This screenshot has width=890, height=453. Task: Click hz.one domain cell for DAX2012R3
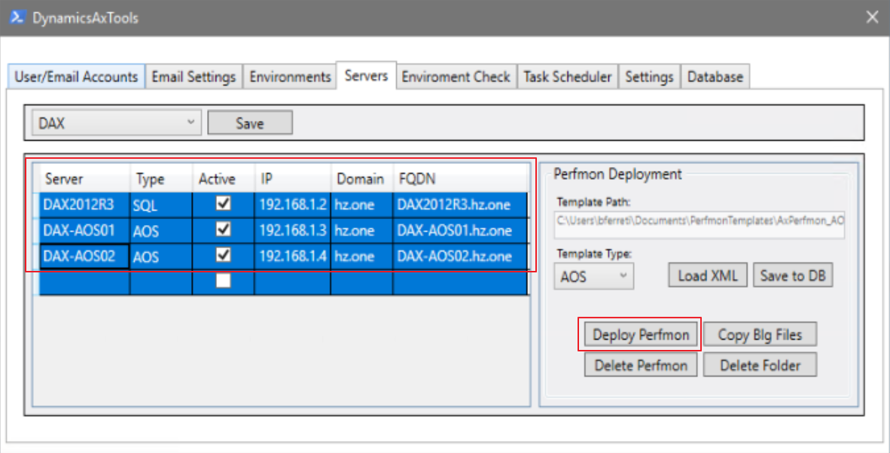pos(361,205)
